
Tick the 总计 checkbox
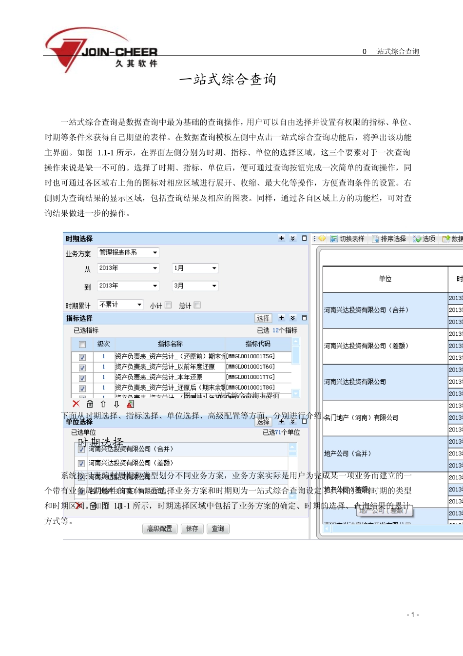click(197, 305)
